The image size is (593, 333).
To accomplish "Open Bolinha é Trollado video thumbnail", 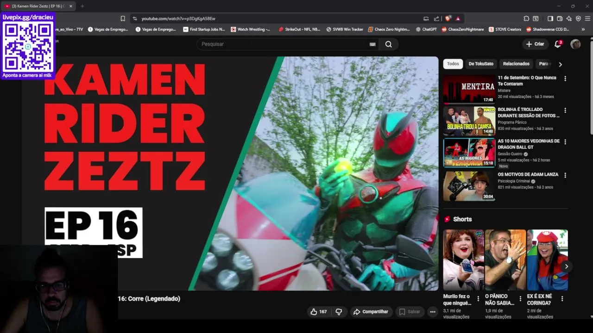I will pyautogui.click(x=469, y=121).
